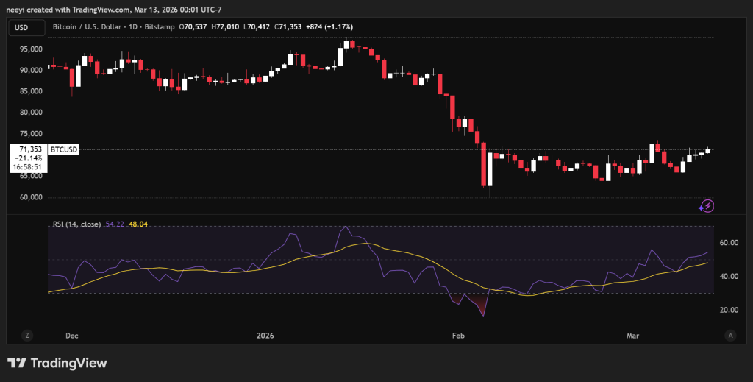Expand the RSI (14, close) indicator legend
This screenshot has height=382, width=753.
[x=76, y=223]
